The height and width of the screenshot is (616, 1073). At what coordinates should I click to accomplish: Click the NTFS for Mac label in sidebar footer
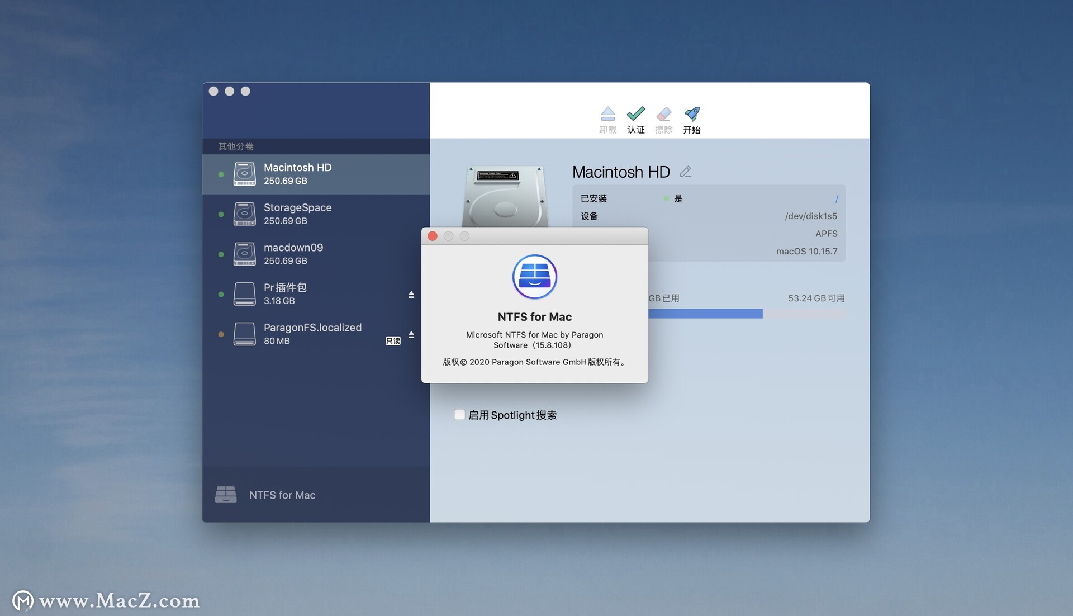(282, 495)
